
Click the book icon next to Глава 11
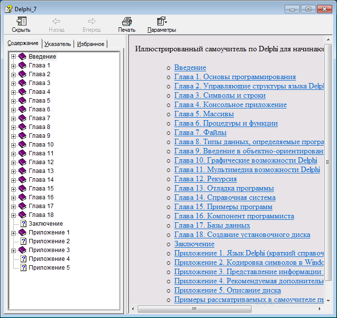click(x=22, y=153)
